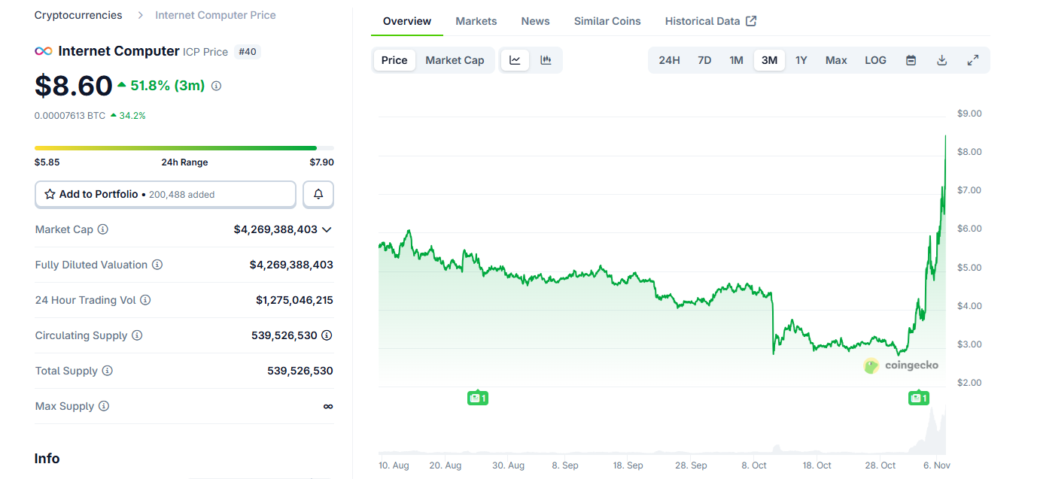This screenshot has height=479, width=1037.
Task: Select the 1Y time range
Action: (x=801, y=60)
